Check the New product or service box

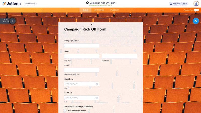65,110
